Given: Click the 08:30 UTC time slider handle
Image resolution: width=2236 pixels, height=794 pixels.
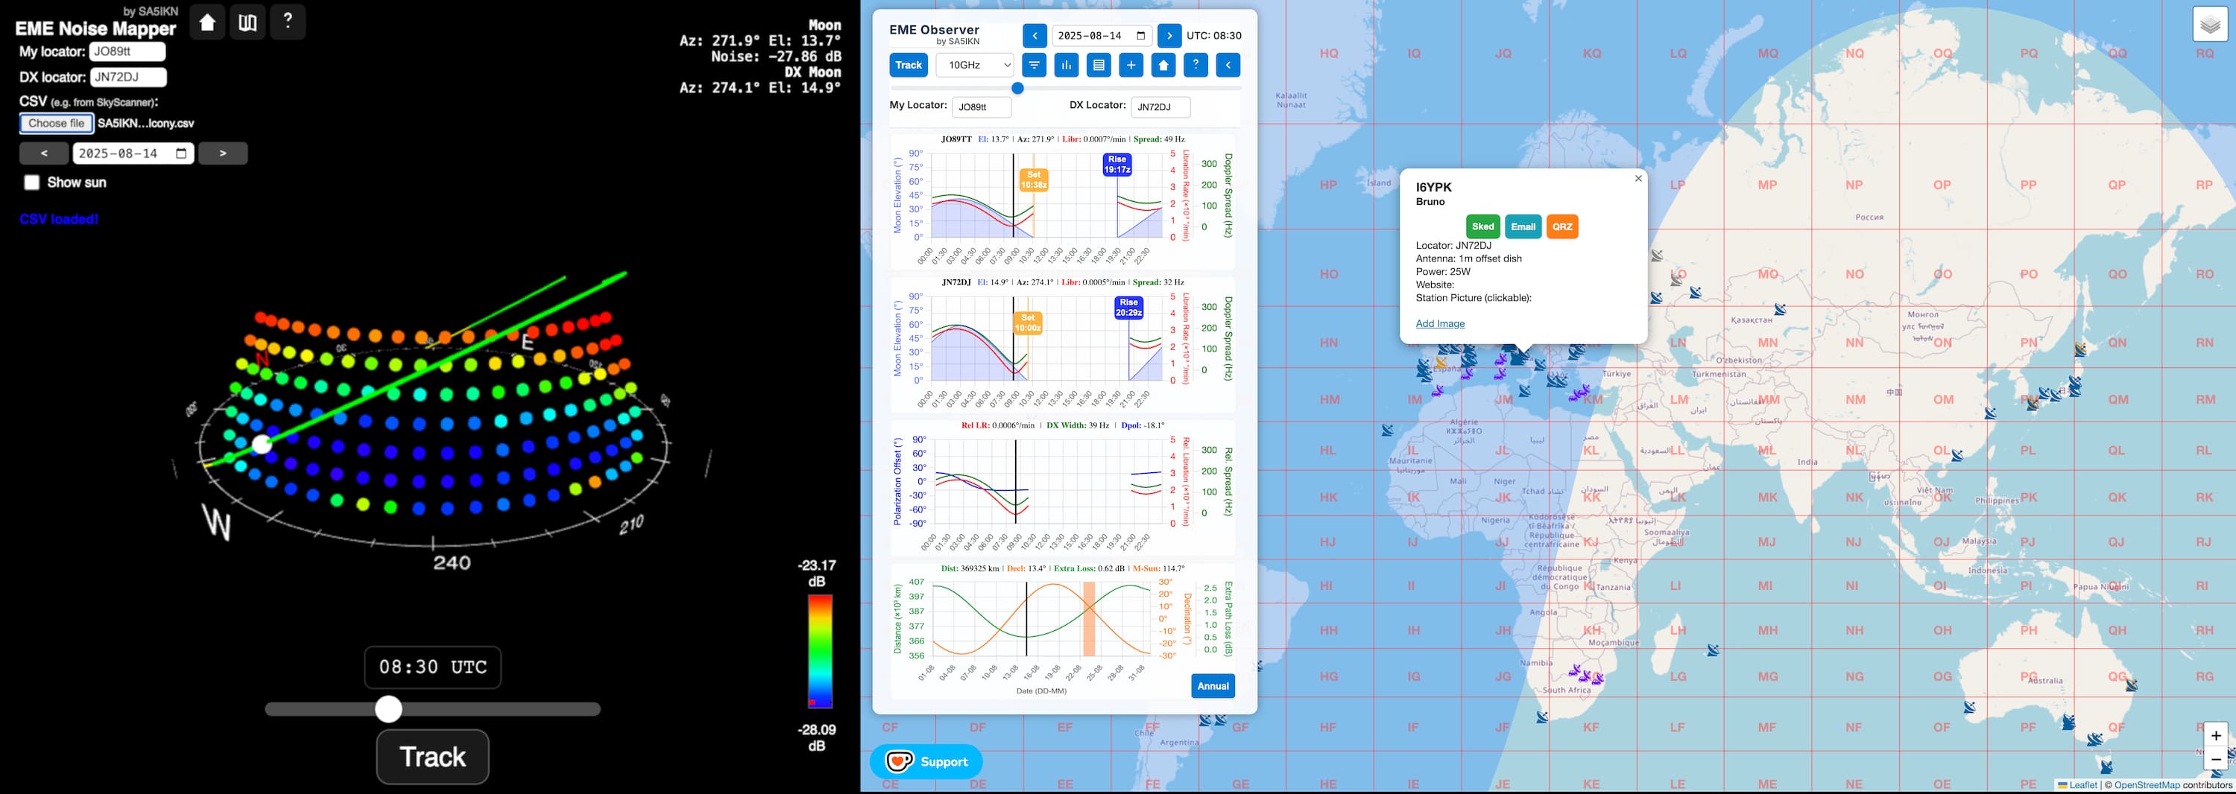Looking at the screenshot, I should click(x=389, y=709).
